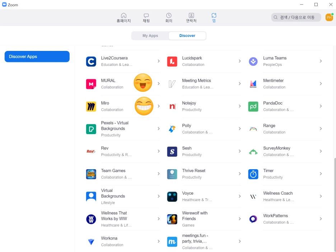Click the Team Games app icon
Screen dimensions: 336x252
91,174
